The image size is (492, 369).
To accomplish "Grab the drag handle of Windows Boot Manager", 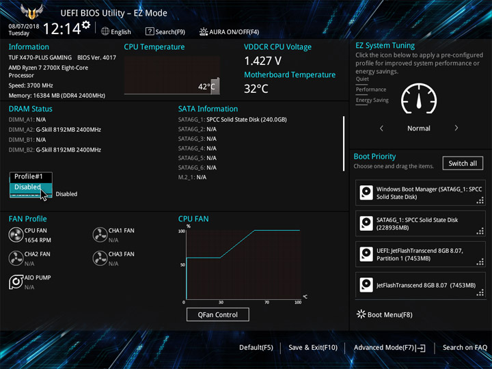I will point(480,200).
